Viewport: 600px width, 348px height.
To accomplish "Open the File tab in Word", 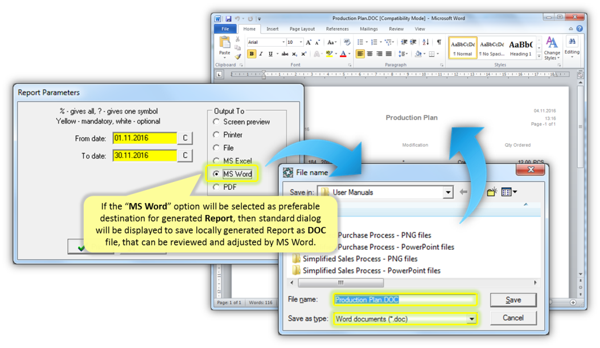I will [x=225, y=28].
